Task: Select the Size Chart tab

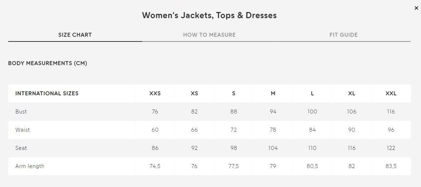Action: click(75, 35)
